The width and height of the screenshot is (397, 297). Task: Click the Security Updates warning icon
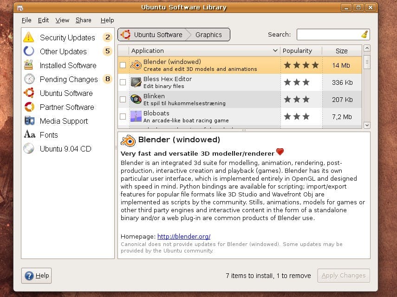29,37
